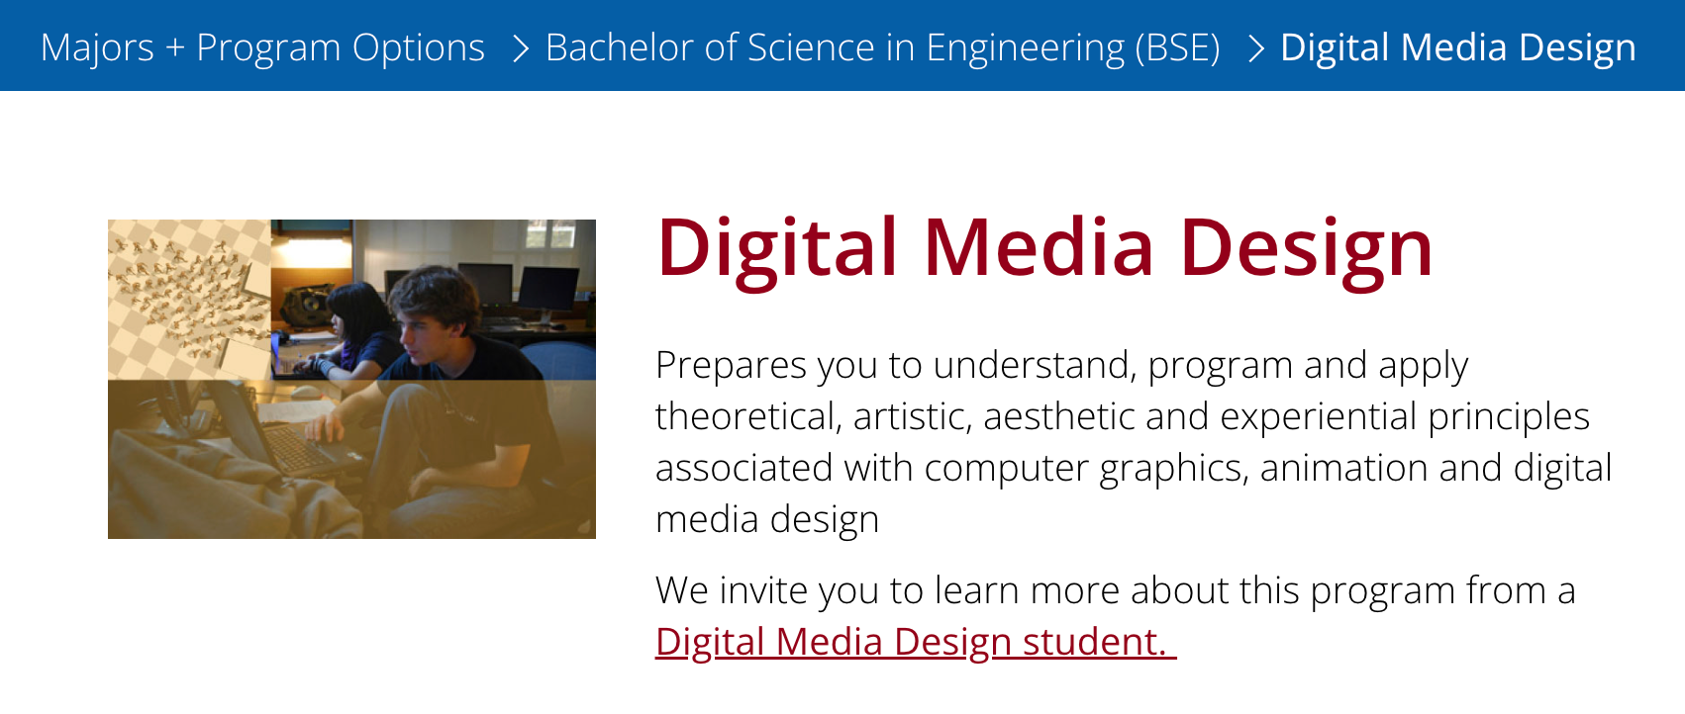The height and width of the screenshot is (714, 1685).
Task: Click the window in the photo's upper right
Action: [x=550, y=234]
